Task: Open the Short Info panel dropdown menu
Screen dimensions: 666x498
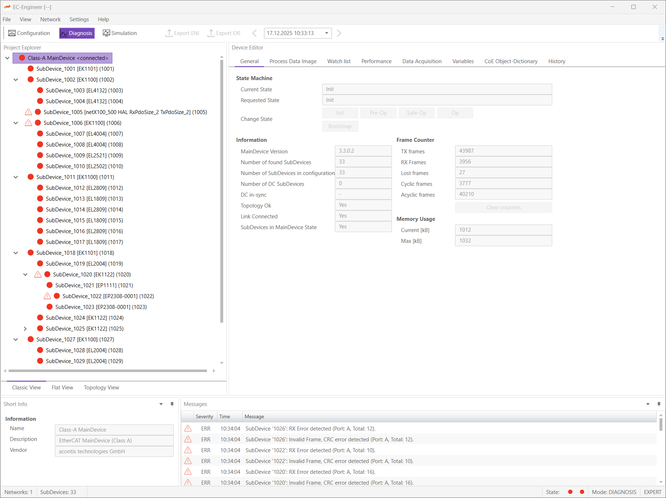Action: [161, 404]
